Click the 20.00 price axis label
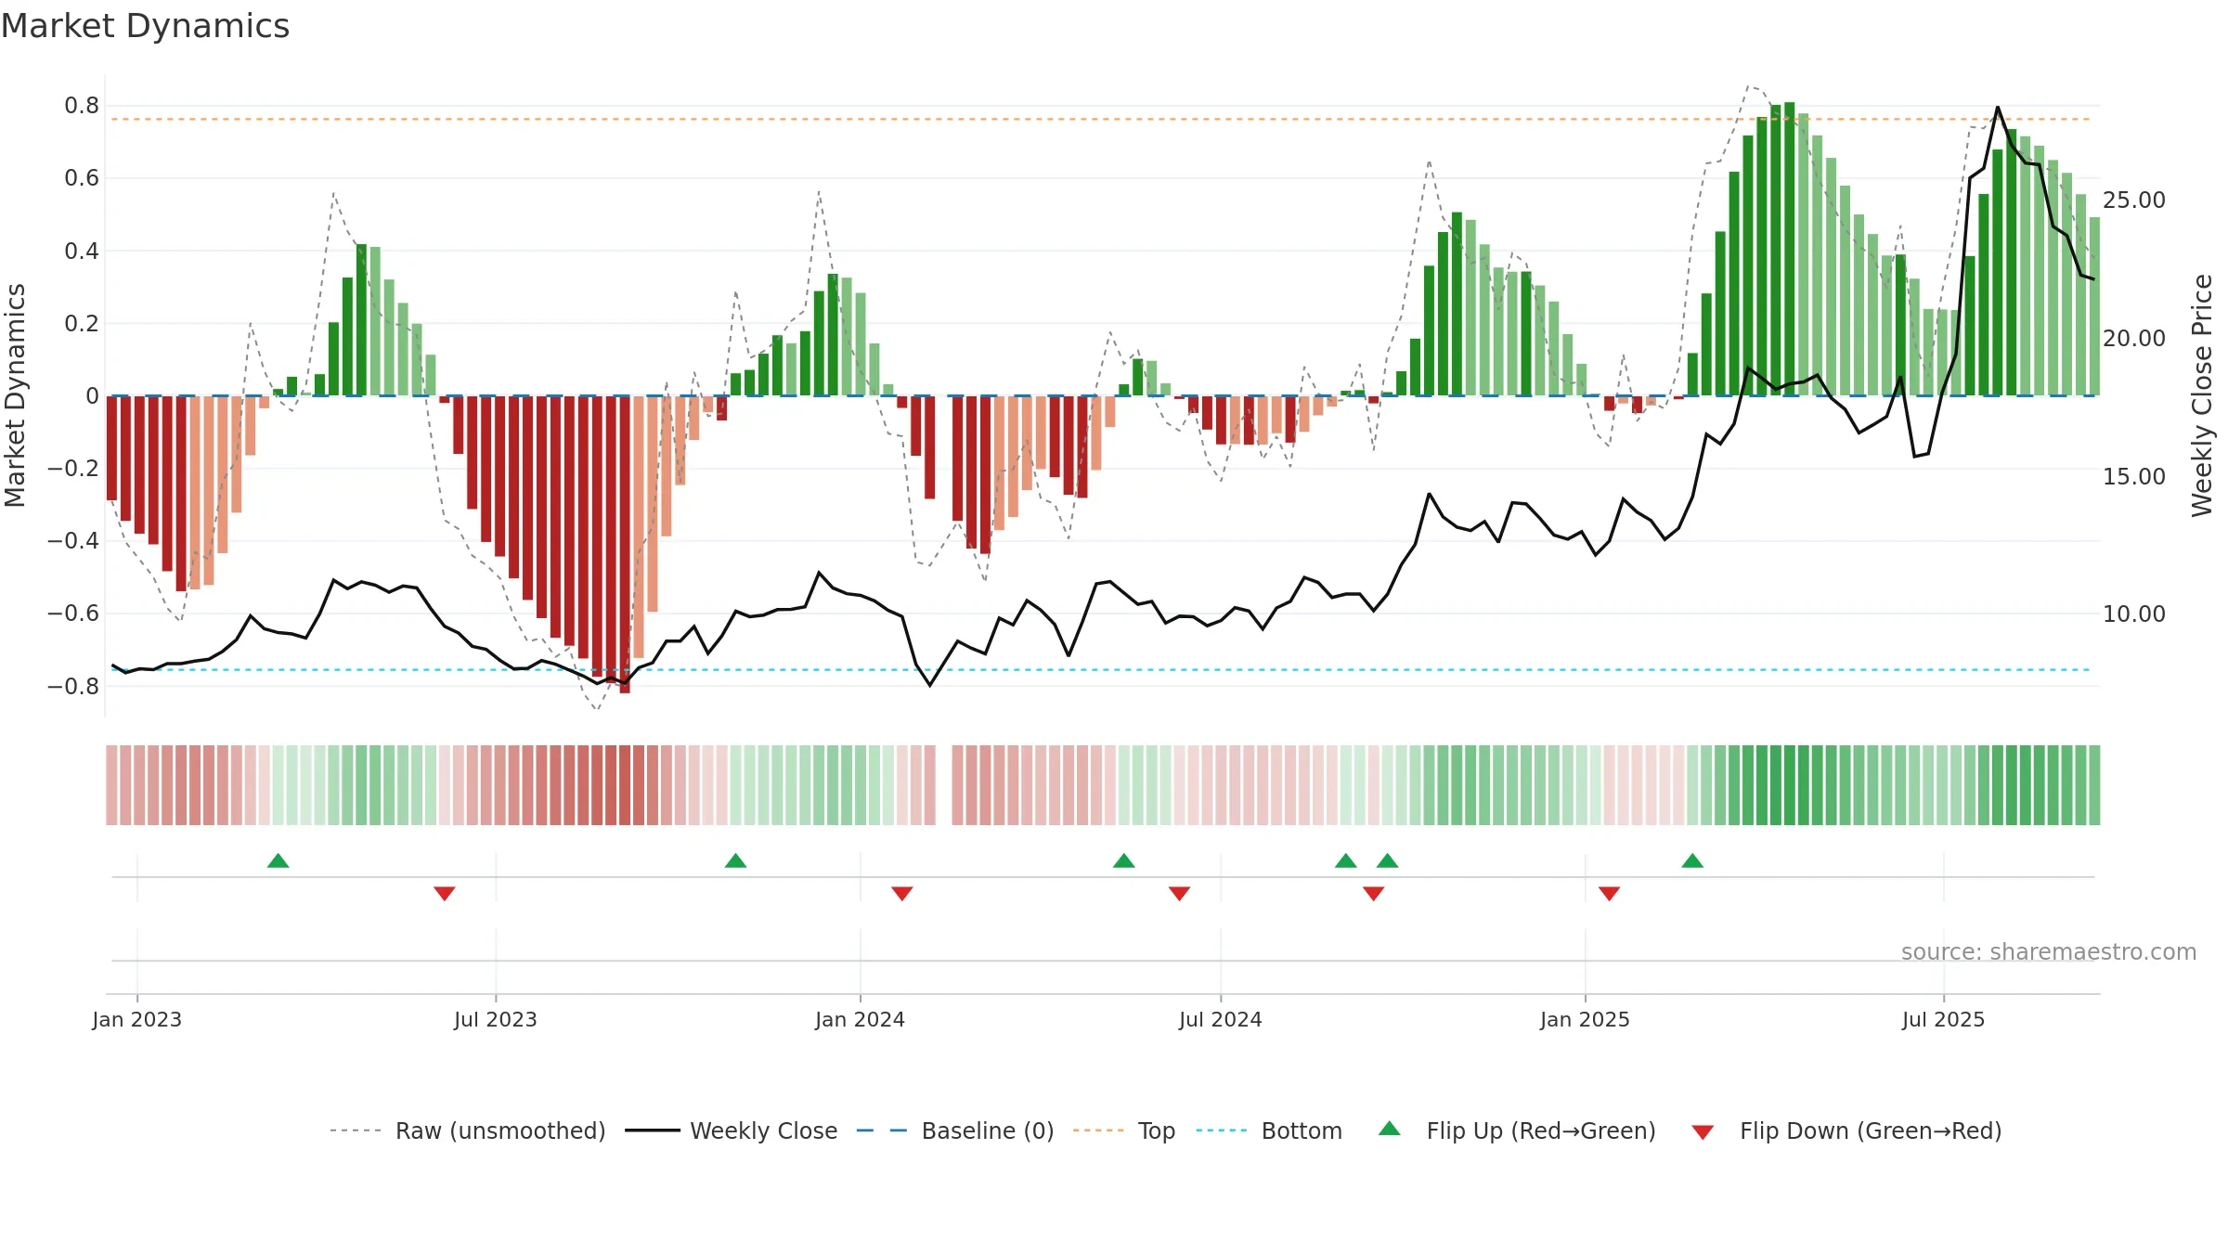Viewport: 2228px width, 1253px height. click(2134, 339)
